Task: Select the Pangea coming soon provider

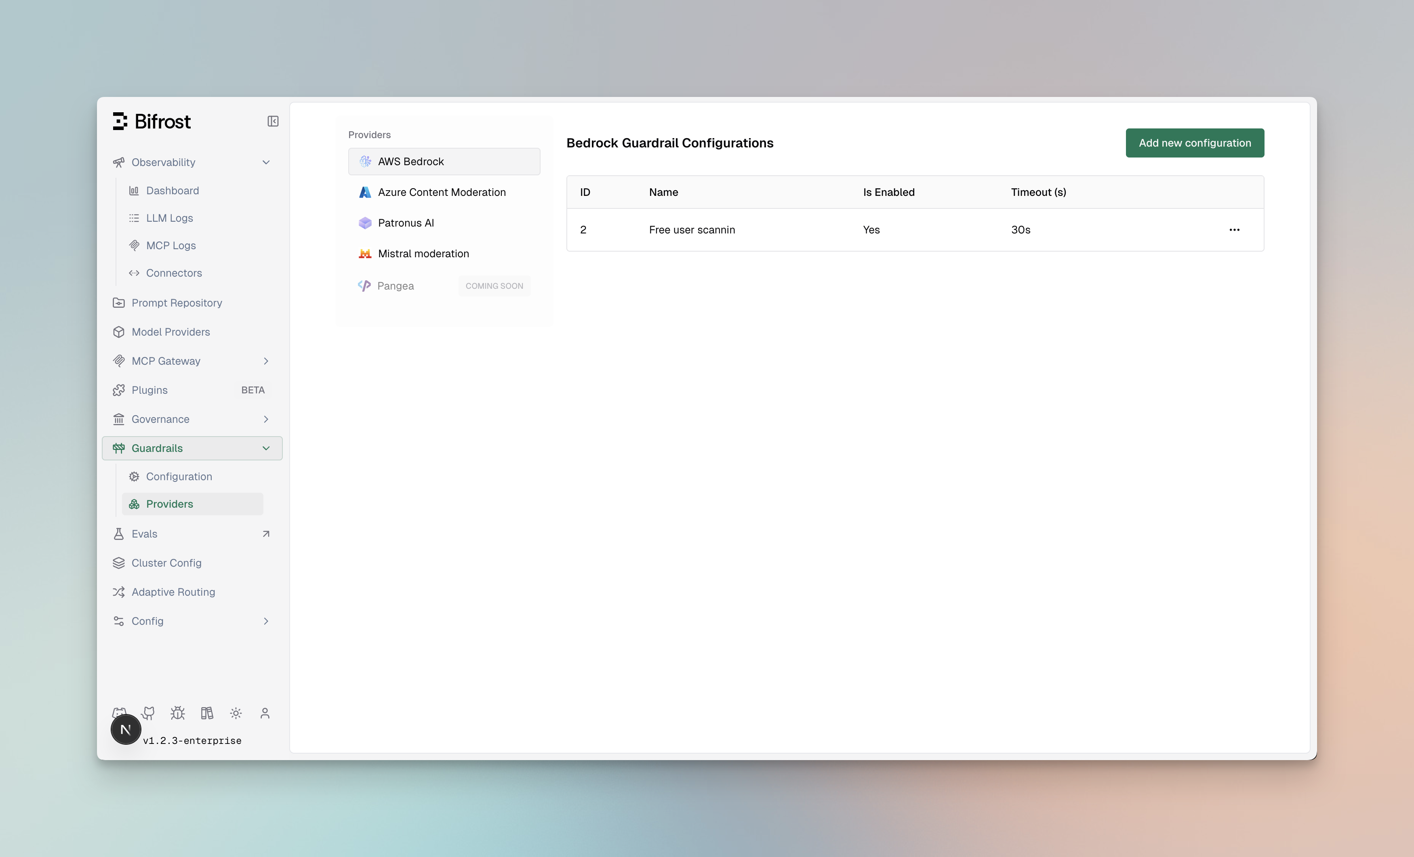Action: pyautogui.click(x=396, y=286)
